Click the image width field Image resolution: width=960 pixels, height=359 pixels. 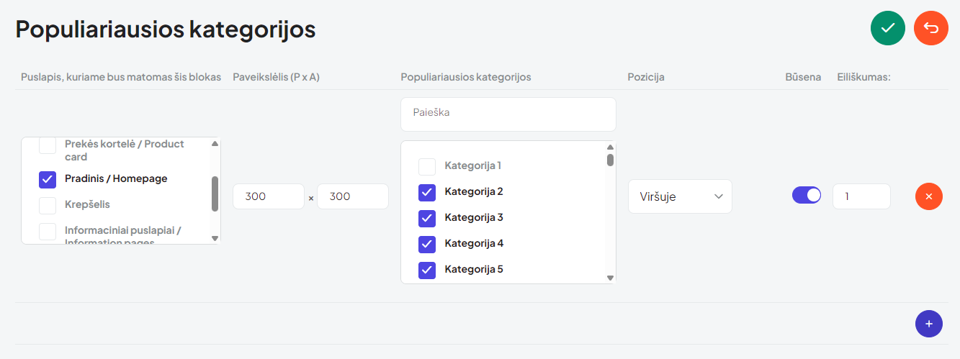pyautogui.click(x=269, y=196)
